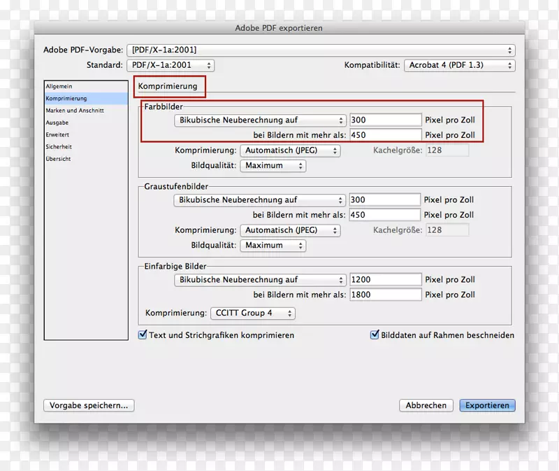
Task: Open the Graustufenbilder resampling dropdown
Action: point(259,199)
